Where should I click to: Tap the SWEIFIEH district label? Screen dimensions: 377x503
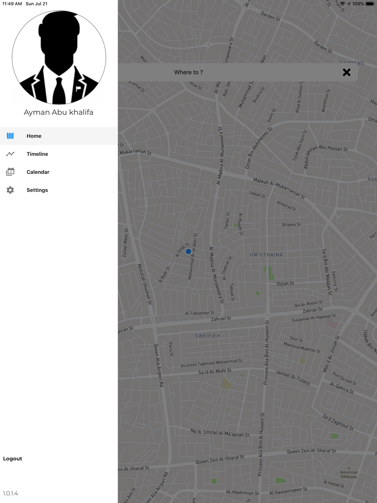pos(208,336)
